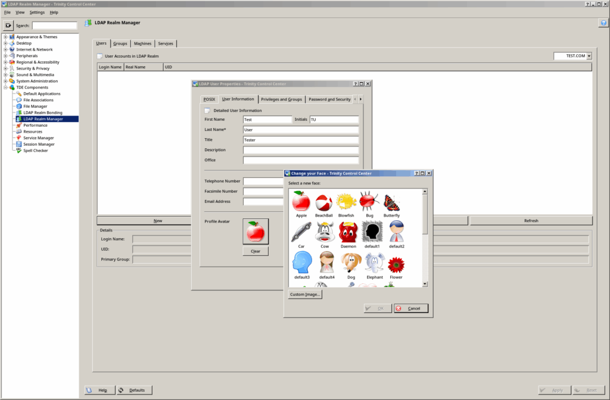The height and width of the screenshot is (400, 610).
Task: Select the Apple face icon
Action: tap(301, 201)
